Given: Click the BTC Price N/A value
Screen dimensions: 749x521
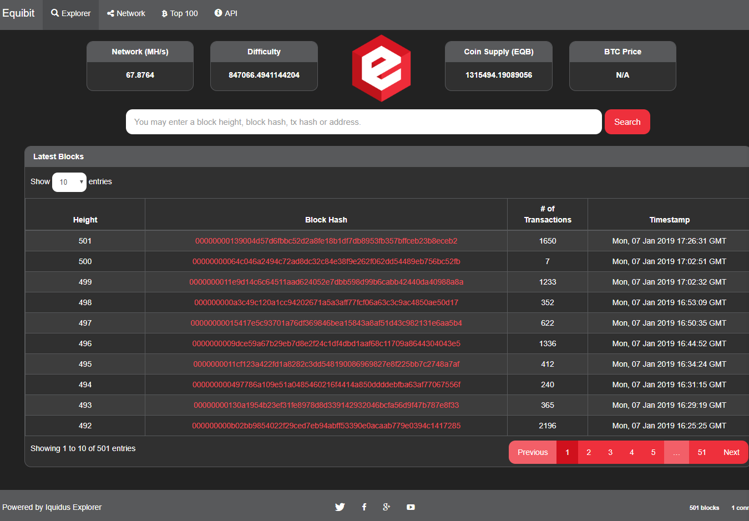Looking at the screenshot, I should click(x=623, y=75).
